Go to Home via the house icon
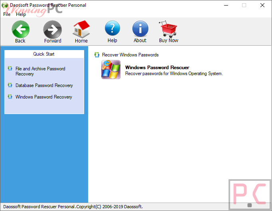This screenshot has width=272, height=211. (x=81, y=29)
